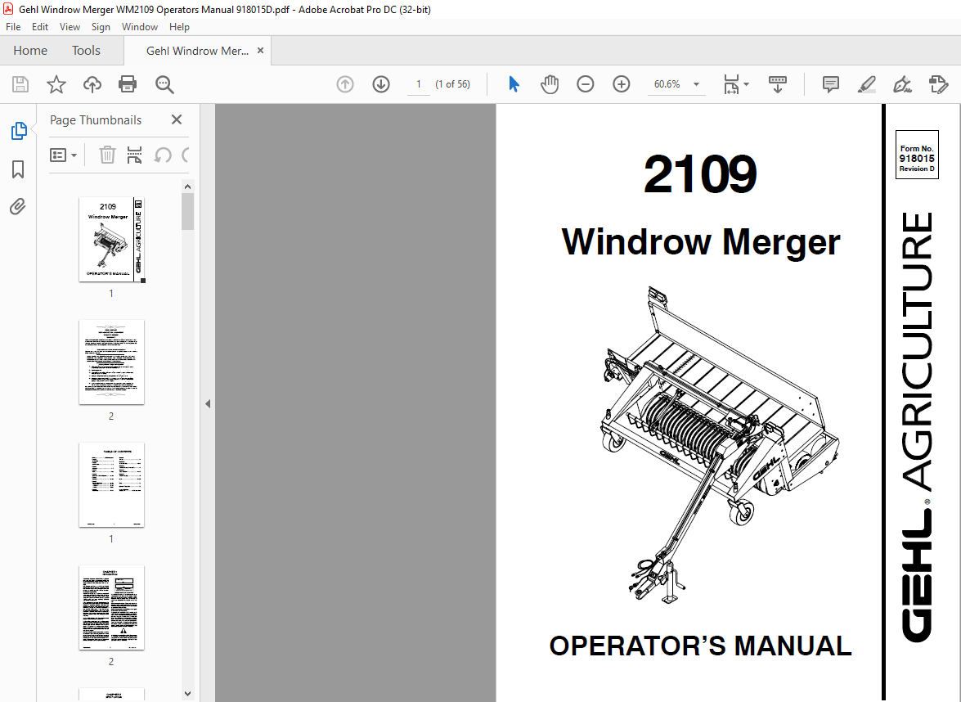Open the Bookmarks panel icon
The width and height of the screenshot is (961, 702).
tap(18, 169)
